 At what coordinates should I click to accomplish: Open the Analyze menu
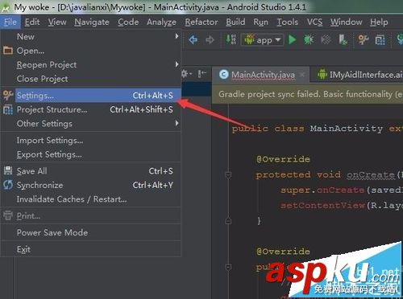click(x=161, y=23)
